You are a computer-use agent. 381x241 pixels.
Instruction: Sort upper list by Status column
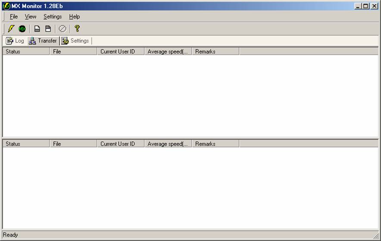pyautogui.click(x=26, y=51)
